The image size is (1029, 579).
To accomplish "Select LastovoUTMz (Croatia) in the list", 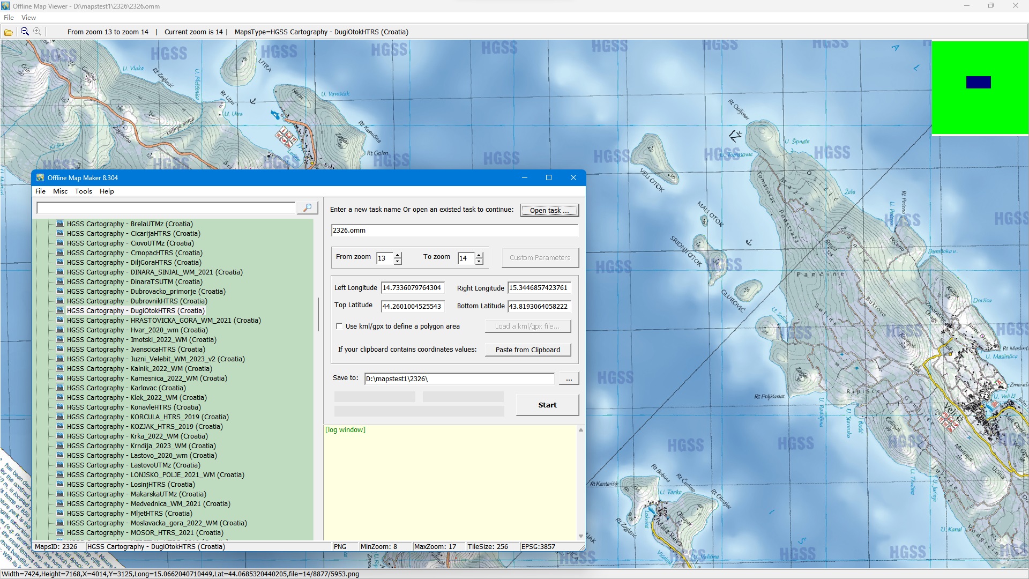I will point(133,465).
